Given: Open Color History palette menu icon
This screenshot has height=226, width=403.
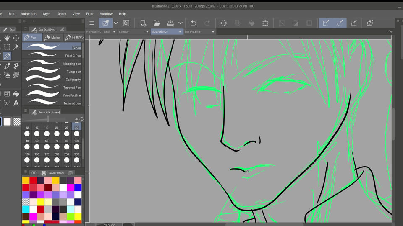Looking at the screenshot, I should point(26,172).
